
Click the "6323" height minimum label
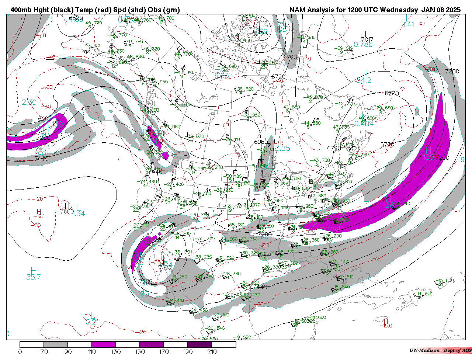[261, 34]
